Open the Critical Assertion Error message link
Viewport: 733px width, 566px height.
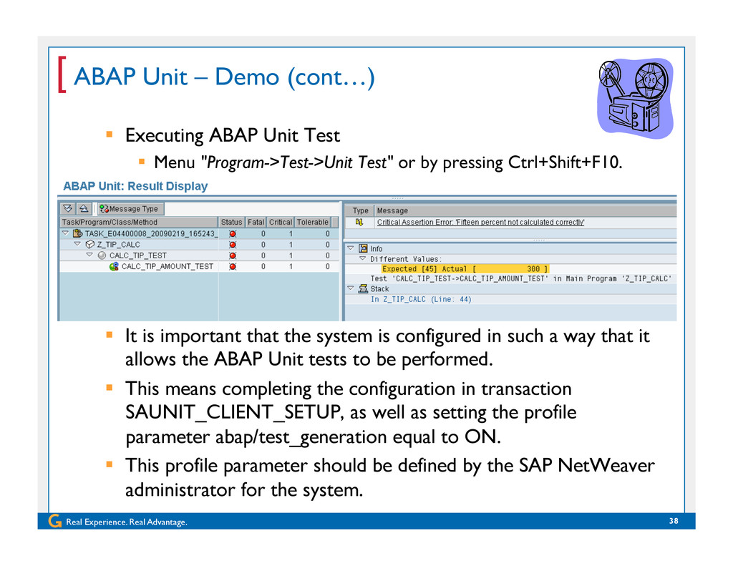tap(480, 222)
